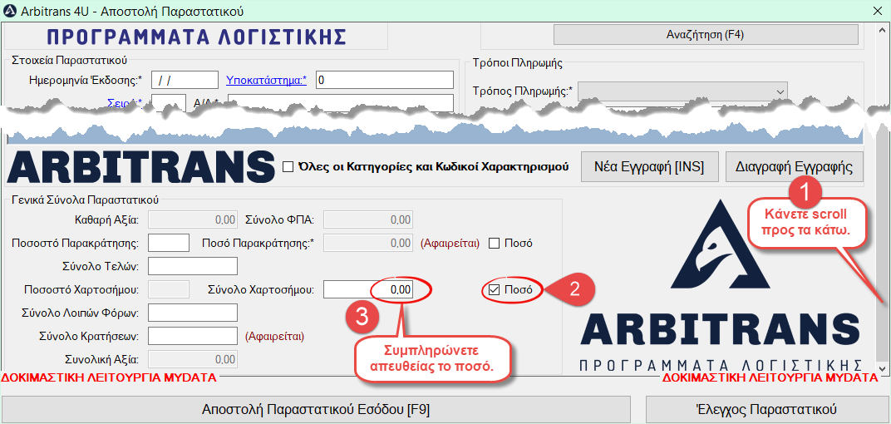This screenshot has width=891, height=424.
Task: Click the Σύνολο ΦΠΑ read-only field
Action: pos(368,219)
